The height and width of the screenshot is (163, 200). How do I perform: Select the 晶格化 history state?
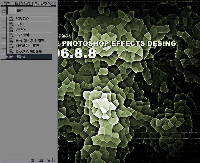point(29,30)
